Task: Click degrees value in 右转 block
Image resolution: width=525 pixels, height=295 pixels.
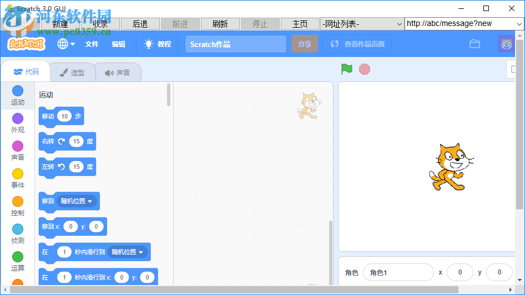Action: point(77,141)
